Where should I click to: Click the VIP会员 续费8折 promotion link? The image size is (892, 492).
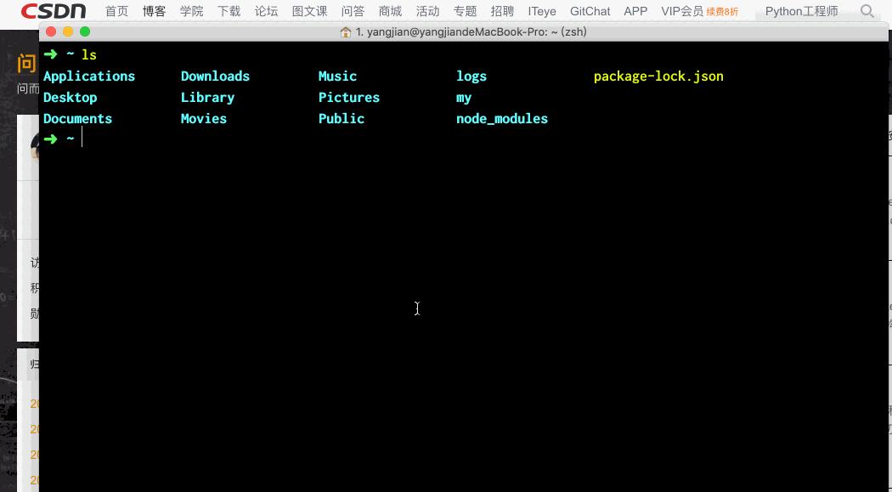tap(697, 11)
